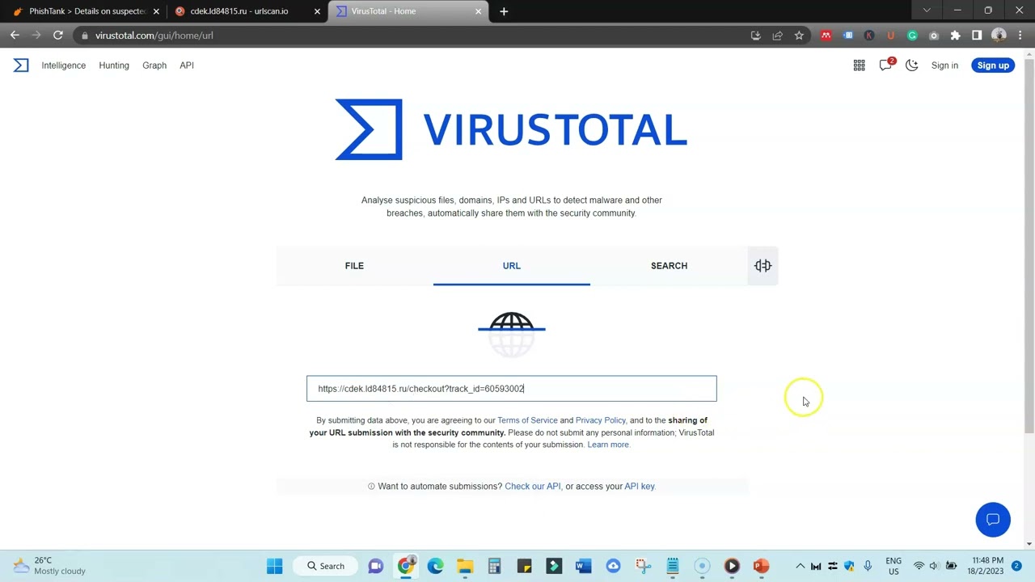Click the install app icon in address bar
The image size is (1035, 582).
(755, 36)
